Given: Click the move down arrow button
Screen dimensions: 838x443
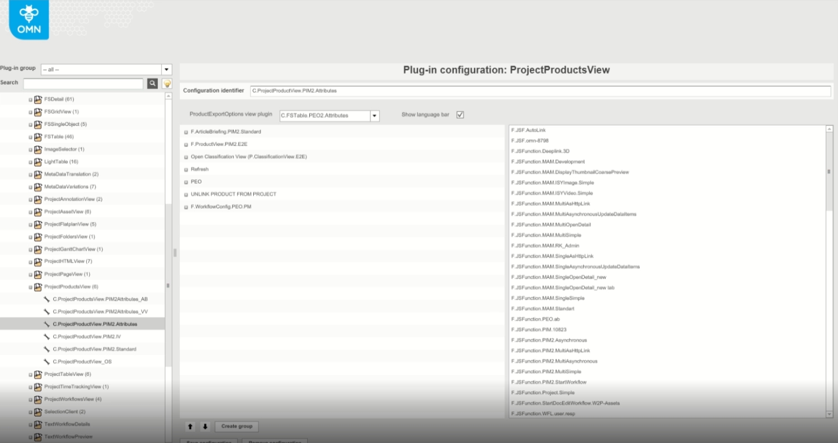Looking at the screenshot, I should 205,427.
